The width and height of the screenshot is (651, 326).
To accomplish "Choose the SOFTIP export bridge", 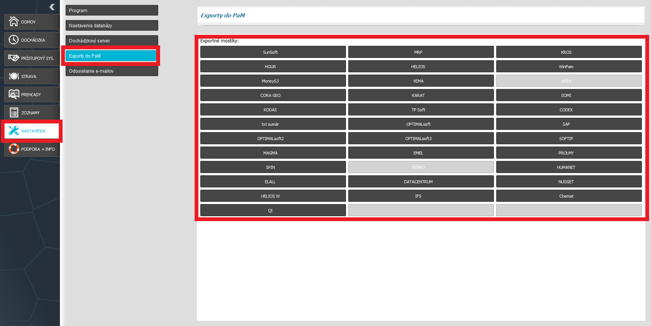I will point(569,138).
